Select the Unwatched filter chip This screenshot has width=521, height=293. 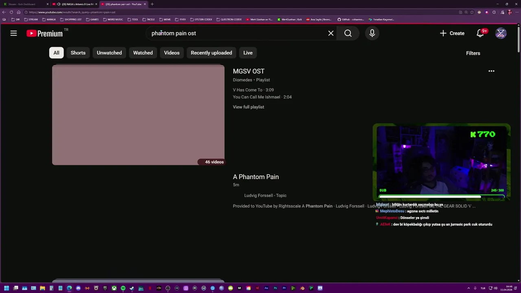[x=109, y=53]
